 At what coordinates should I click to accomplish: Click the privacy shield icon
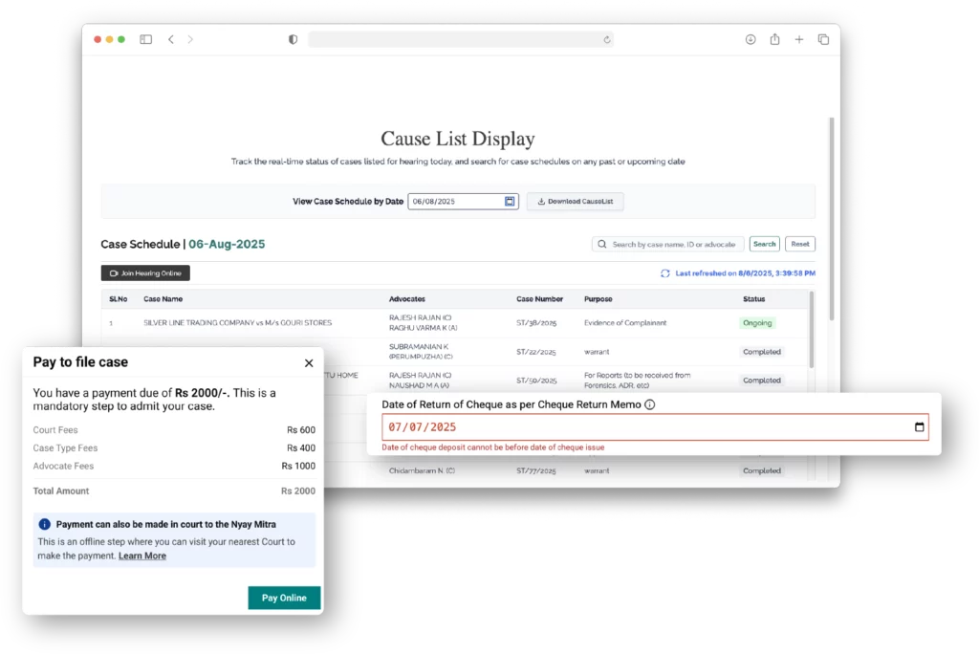[x=293, y=39]
